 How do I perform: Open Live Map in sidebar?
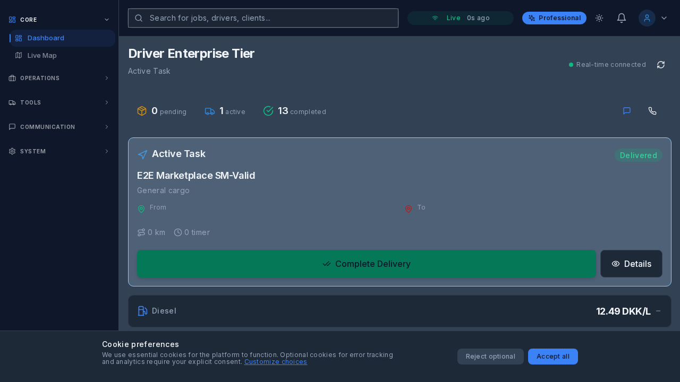(x=42, y=55)
